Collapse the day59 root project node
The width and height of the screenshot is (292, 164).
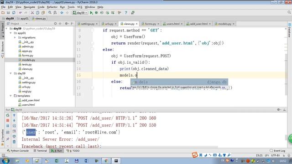7,29
